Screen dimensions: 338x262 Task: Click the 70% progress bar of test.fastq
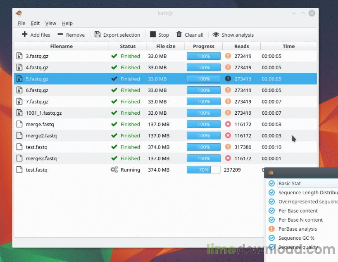tap(204, 170)
